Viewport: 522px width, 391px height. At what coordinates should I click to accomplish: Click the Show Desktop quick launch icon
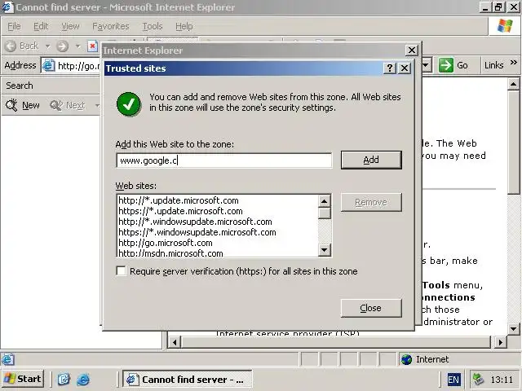(64, 379)
